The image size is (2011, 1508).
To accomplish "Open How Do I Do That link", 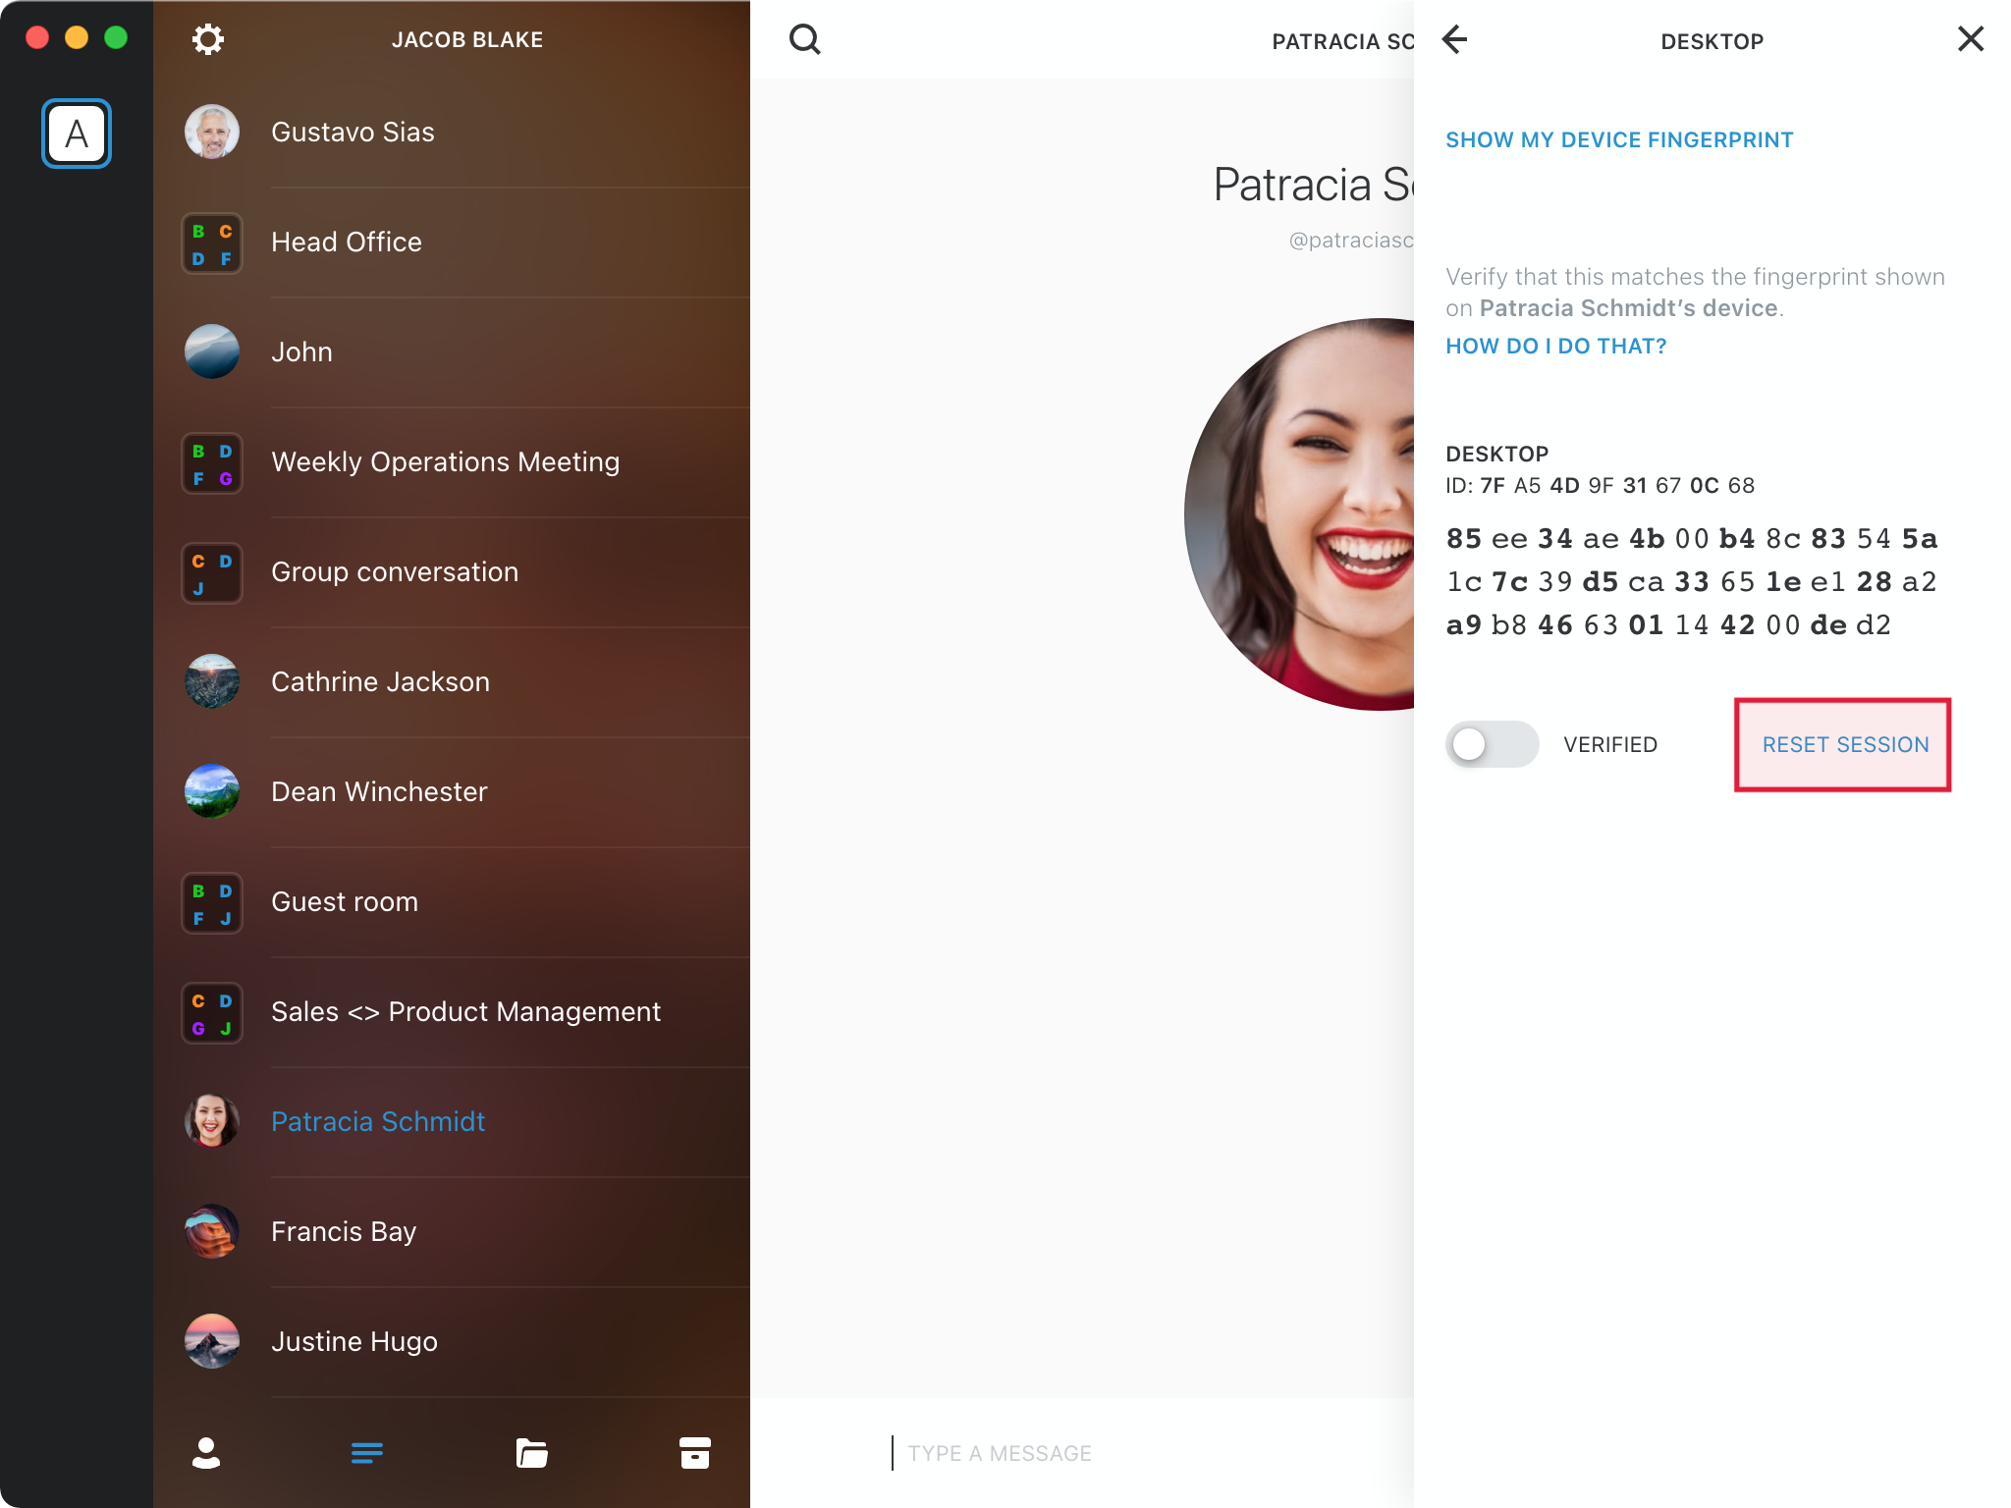I will tap(1555, 347).
